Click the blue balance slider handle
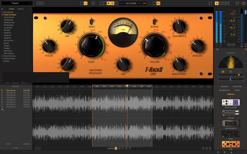The image size is (247, 154). (x=230, y=79)
